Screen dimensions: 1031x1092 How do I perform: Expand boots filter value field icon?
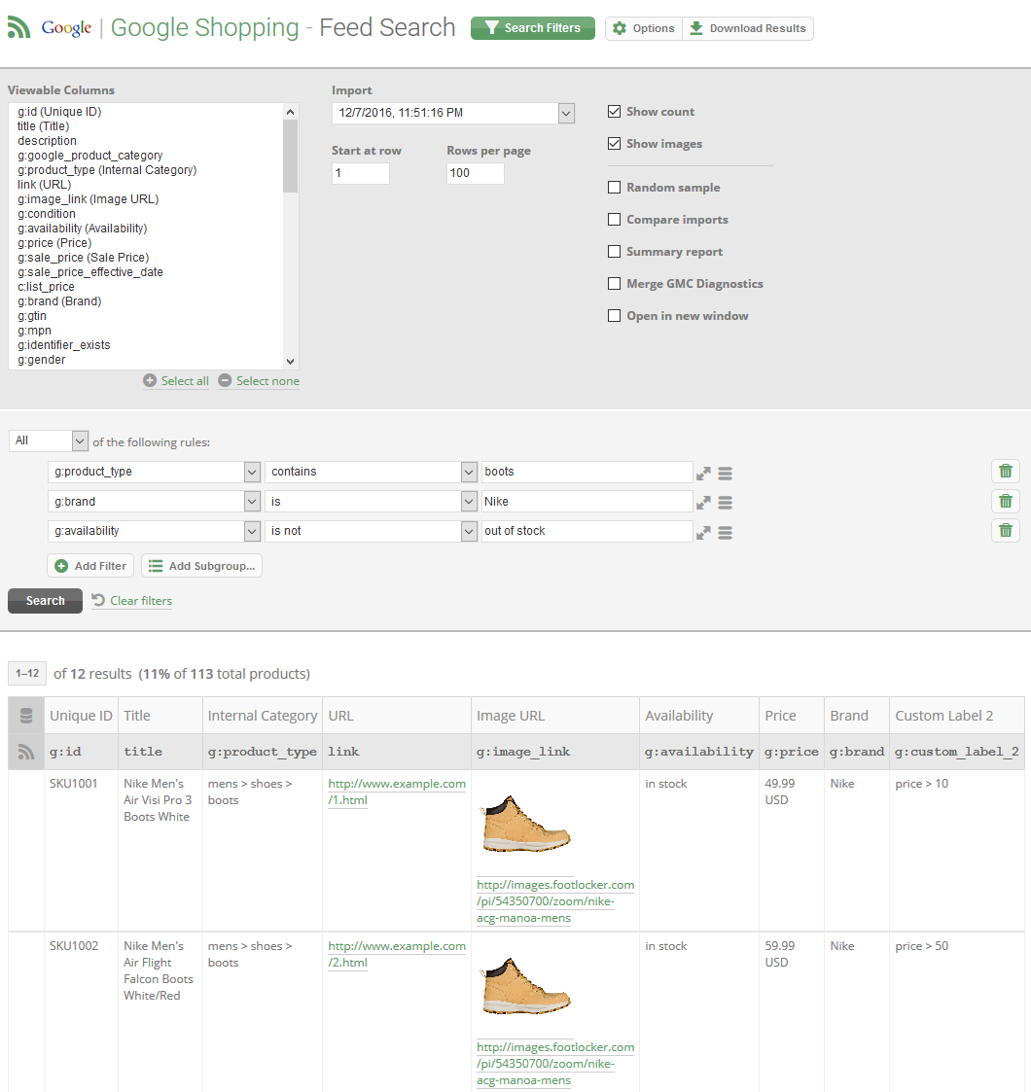tap(703, 474)
